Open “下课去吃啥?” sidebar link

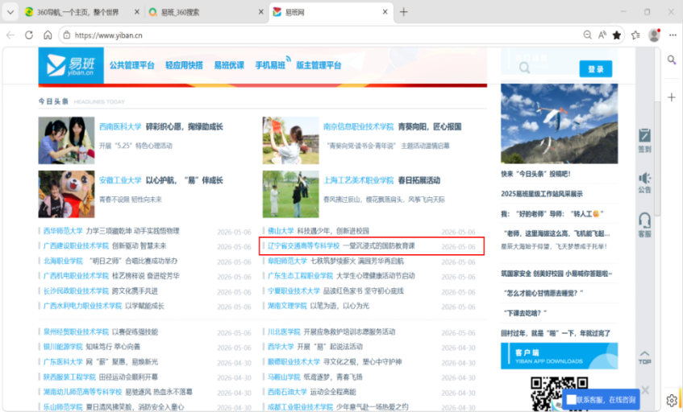click(525, 313)
